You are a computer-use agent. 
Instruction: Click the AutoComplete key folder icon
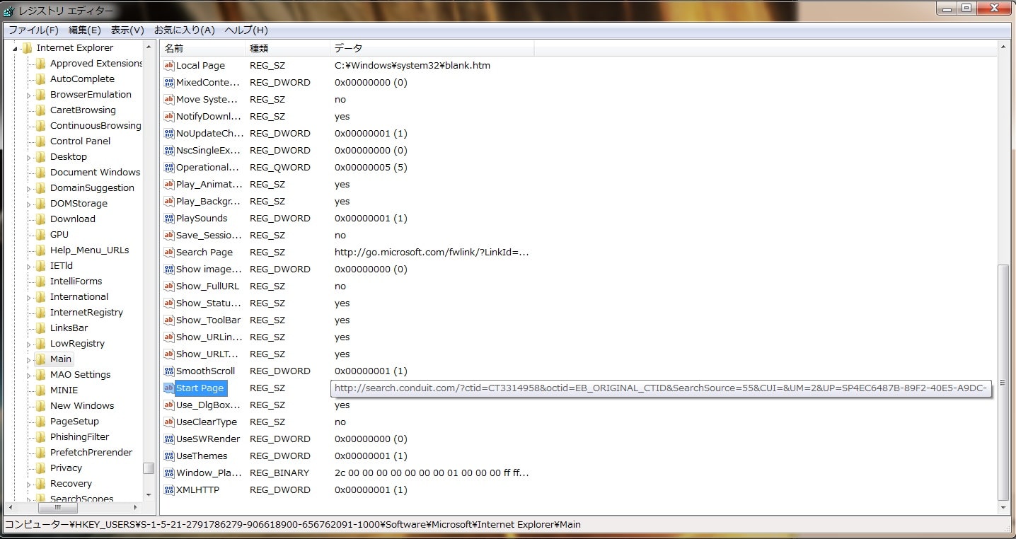coord(41,79)
